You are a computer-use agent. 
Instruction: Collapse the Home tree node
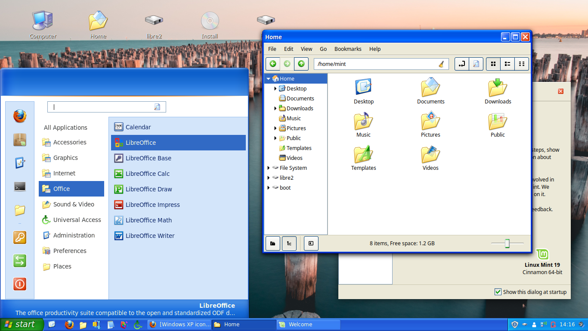click(x=269, y=79)
